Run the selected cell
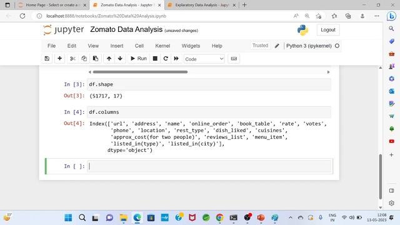Viewport: 400px width, 225px height. (139, 59)
